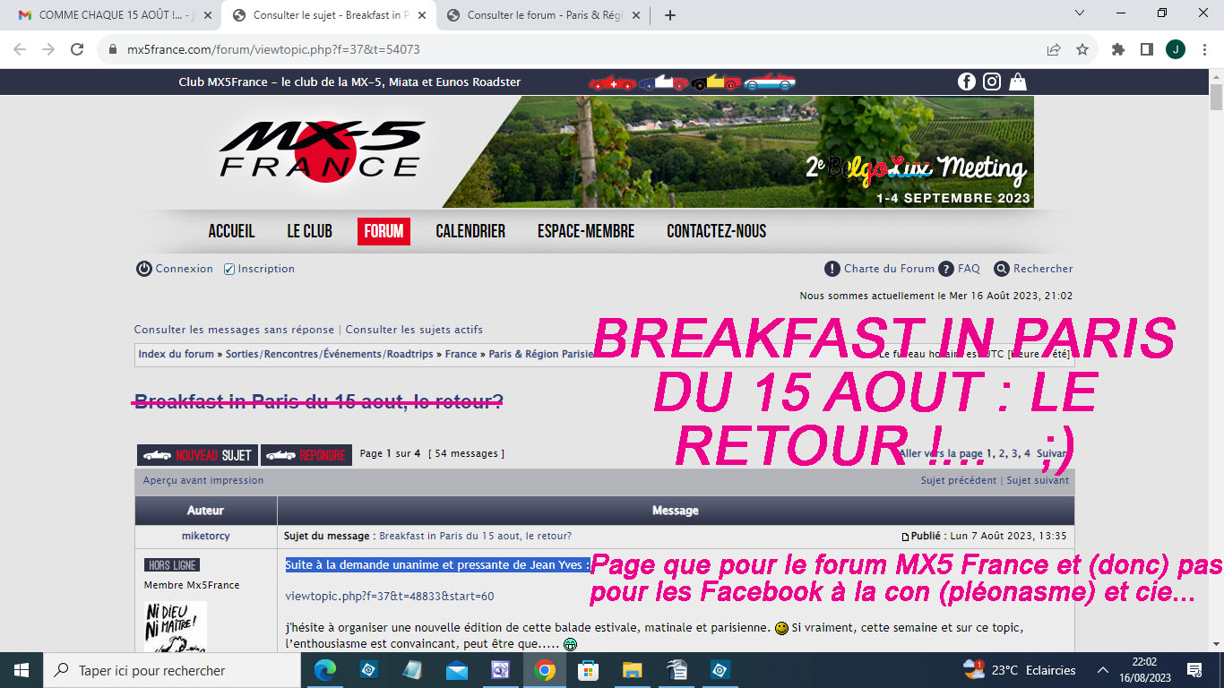Click the Windows taskbar search box

click(172, 670)
